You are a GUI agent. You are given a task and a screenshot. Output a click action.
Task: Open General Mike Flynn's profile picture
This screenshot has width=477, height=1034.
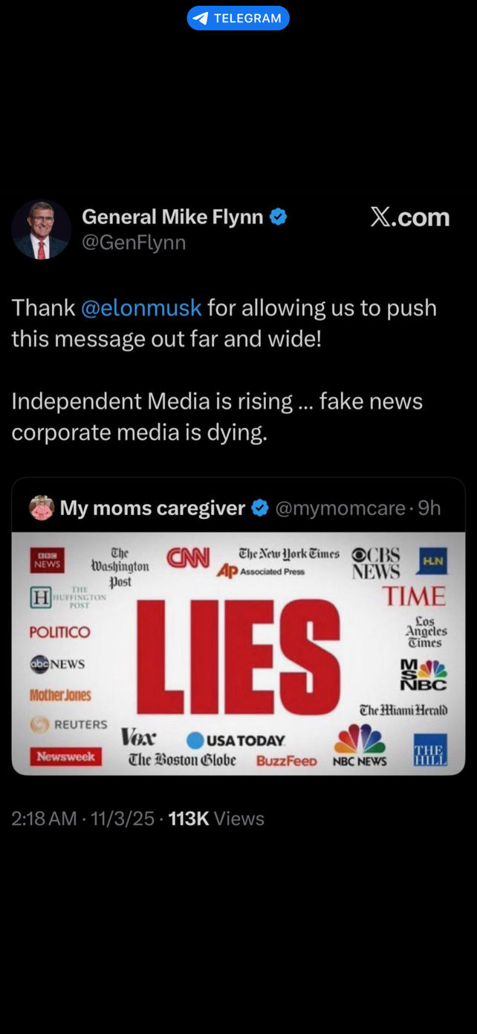coord(41,229)
